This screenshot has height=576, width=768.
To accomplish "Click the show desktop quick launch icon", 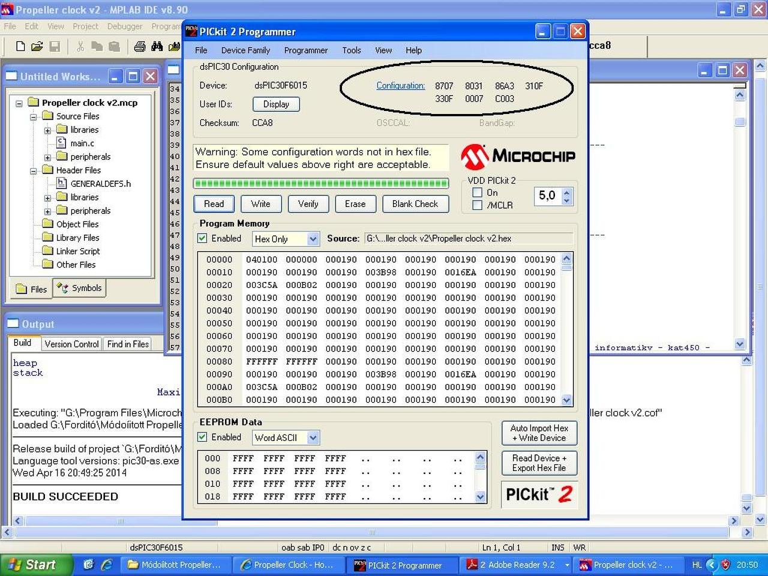I will [89, 565].
